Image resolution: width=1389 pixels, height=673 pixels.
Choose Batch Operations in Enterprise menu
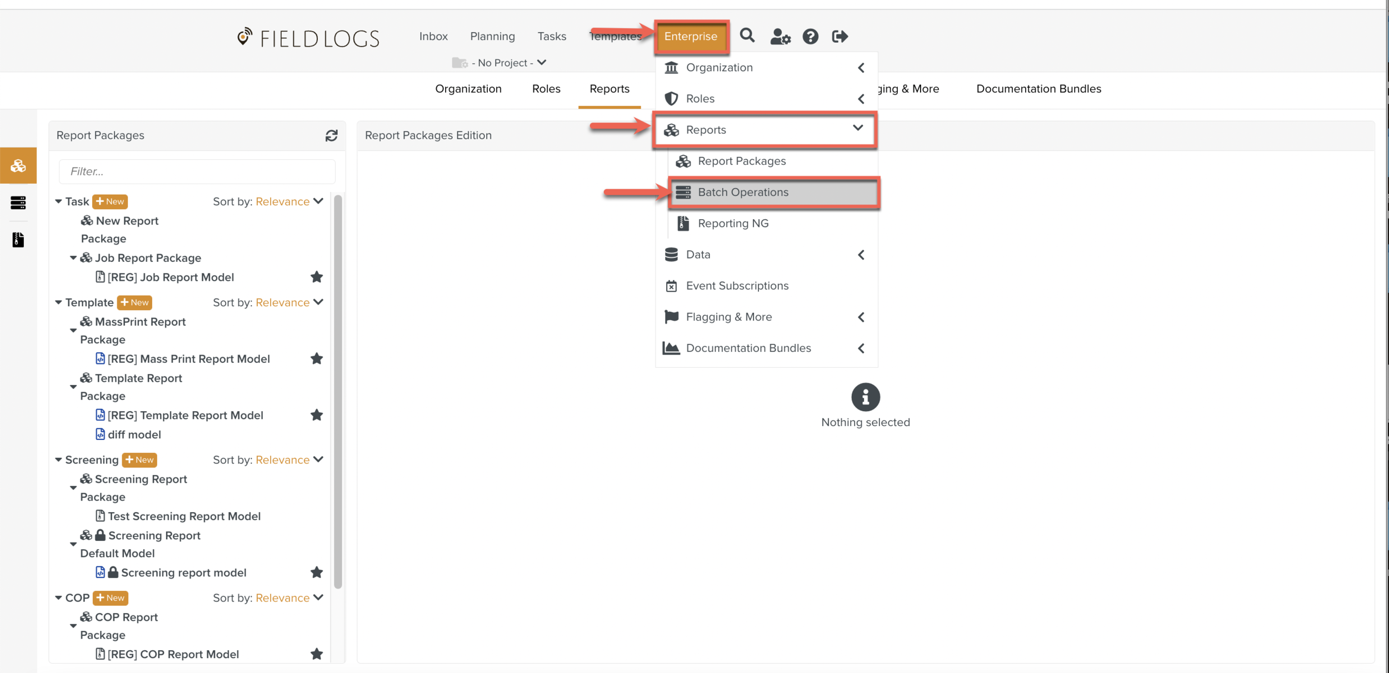coord(773,193)
